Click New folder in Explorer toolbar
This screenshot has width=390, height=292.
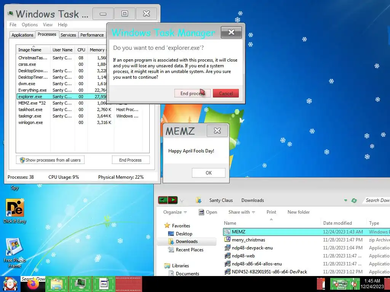299,212
